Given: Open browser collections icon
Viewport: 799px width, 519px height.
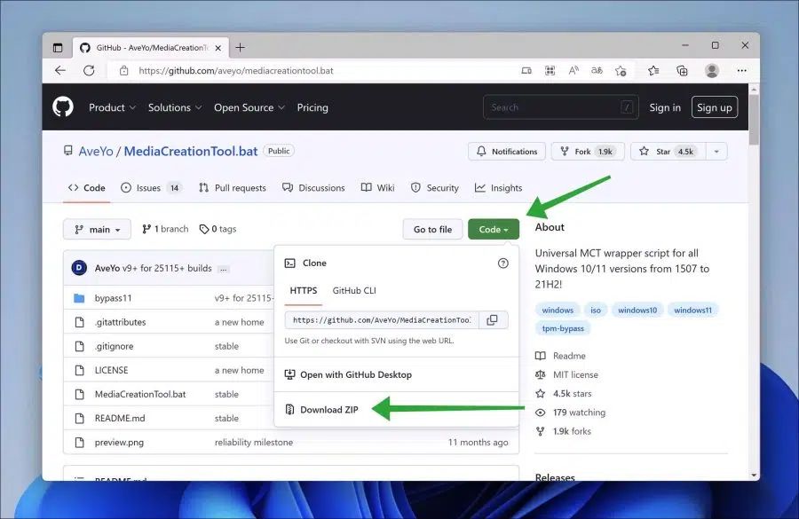Looking at the screenshot, I should [x=682, y=71].
